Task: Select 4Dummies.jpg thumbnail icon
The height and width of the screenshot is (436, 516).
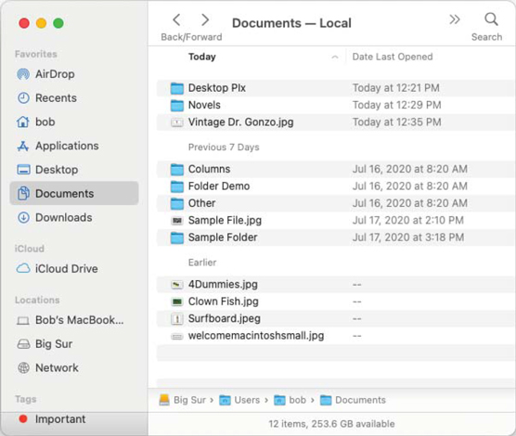Action: coord(177,284)
